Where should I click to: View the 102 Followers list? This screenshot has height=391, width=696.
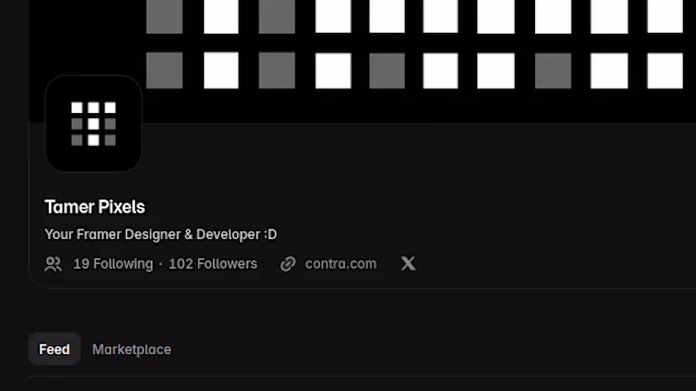click(213, 263)
